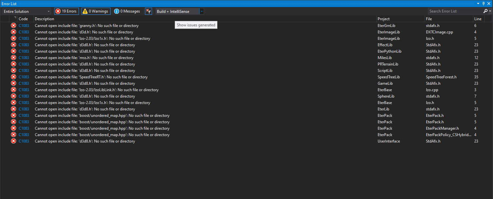Select the 'SpeedTreeRT.h' error description
This screenshot has height=199, width=493.
[x=91, y=77]
